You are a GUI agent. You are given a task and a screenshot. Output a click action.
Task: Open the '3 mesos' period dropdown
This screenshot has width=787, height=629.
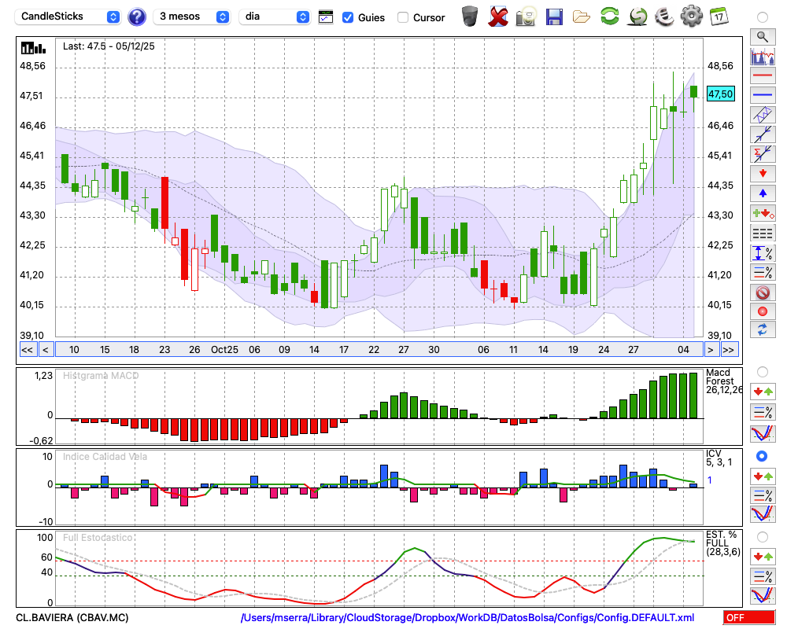194,17
